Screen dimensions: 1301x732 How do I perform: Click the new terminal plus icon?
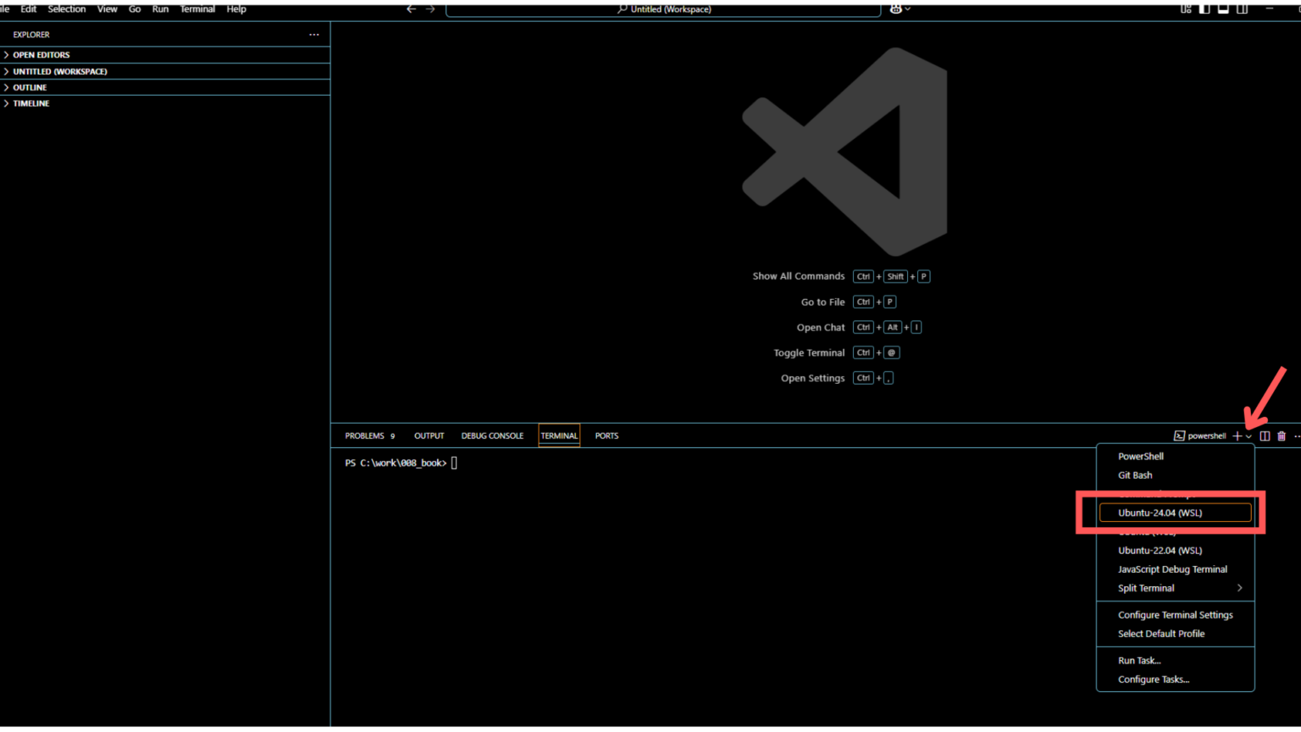click(x=1237, y=436)
